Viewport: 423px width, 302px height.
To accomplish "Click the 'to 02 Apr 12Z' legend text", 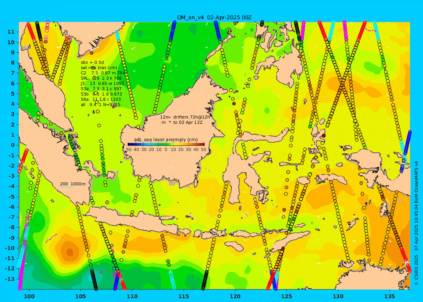I will click(x=188, y=122).
